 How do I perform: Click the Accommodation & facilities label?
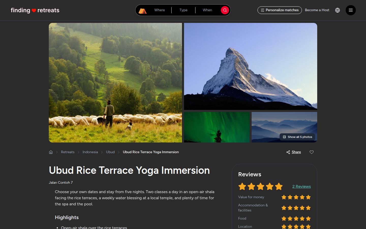coord(253,208)
